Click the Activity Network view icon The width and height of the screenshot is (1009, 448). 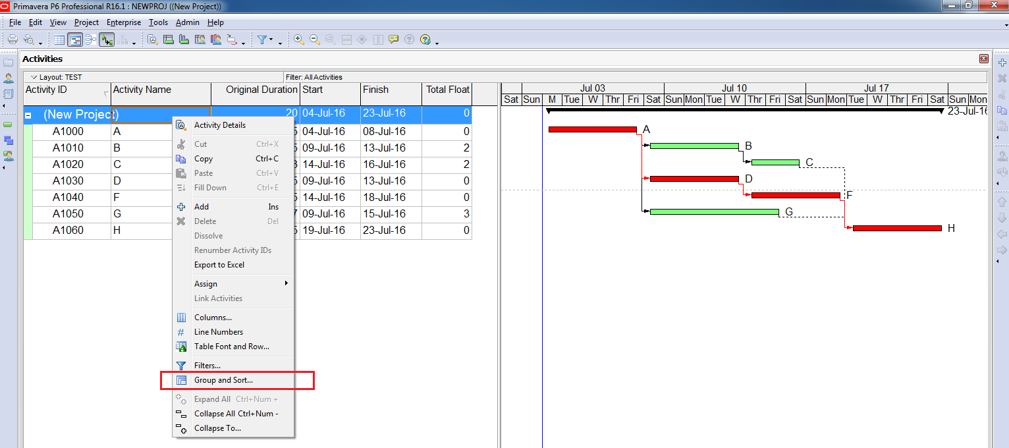point(91,40)
